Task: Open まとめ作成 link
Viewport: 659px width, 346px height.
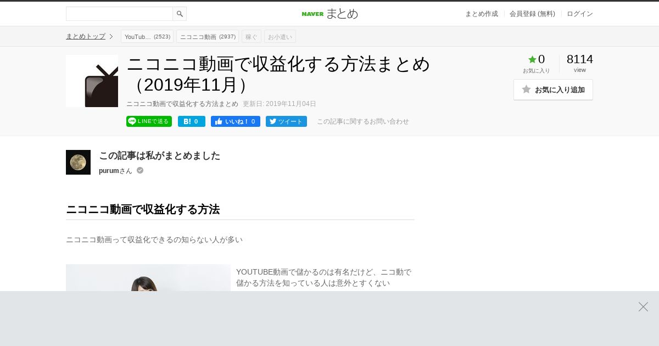Action: point(482,14)
